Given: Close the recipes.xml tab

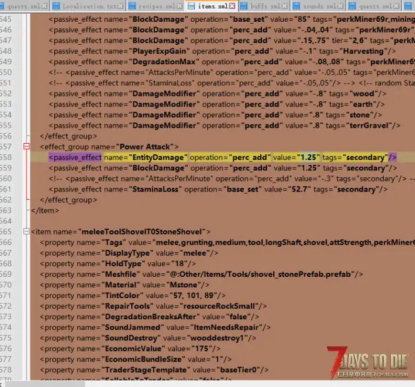Looking at the screenshot, I should pos(179,6).
